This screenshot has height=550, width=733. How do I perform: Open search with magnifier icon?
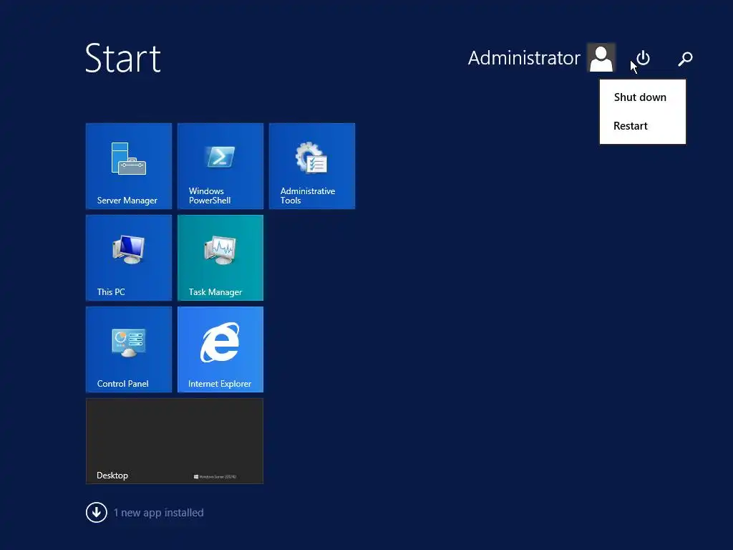[685, 59]
